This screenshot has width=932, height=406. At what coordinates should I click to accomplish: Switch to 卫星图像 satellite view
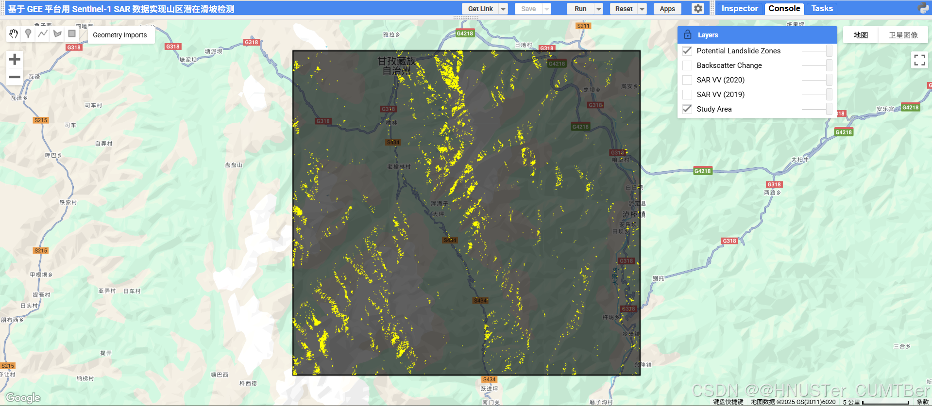coord(903,35)
